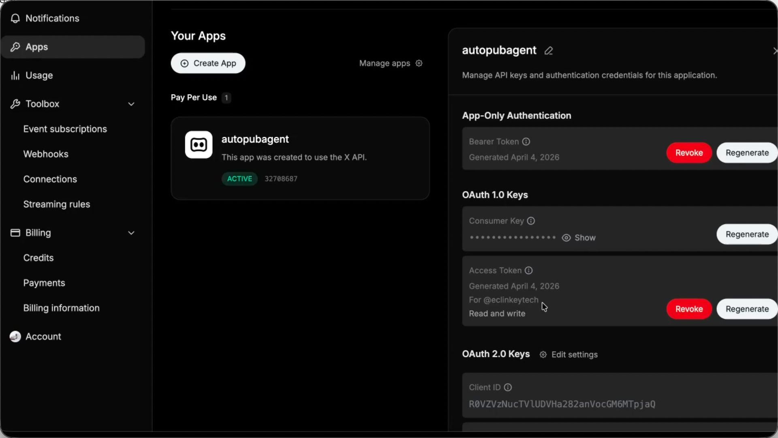Click the OAuth 1.0 Keys heading
The height and width of the screenshot is (438, 778).
point(495,195)
